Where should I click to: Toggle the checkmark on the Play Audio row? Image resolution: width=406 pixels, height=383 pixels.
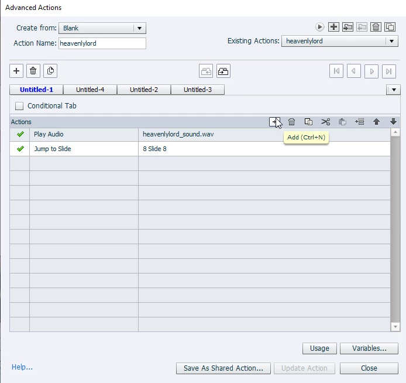[x=20, y=134]
